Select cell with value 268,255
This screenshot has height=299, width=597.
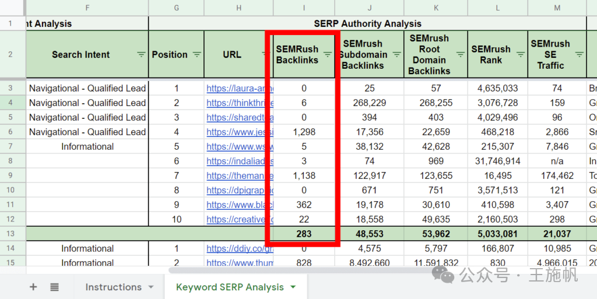click(436, 103)
